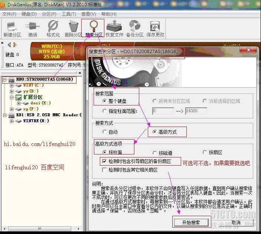Open the 文件(F) menu

pos(9,14)
